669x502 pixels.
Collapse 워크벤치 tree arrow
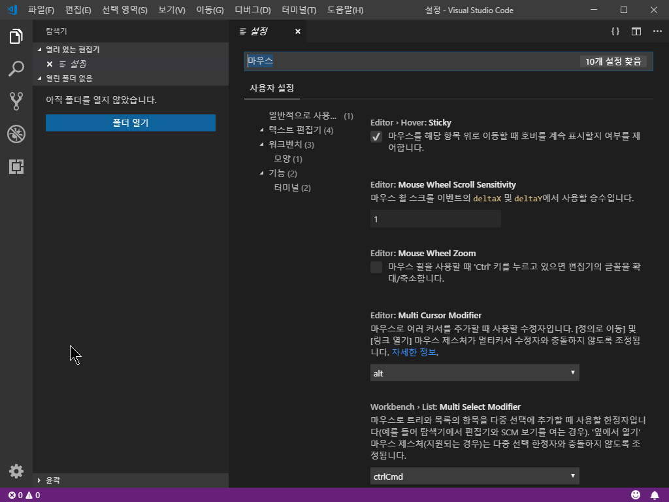point(261,144)
